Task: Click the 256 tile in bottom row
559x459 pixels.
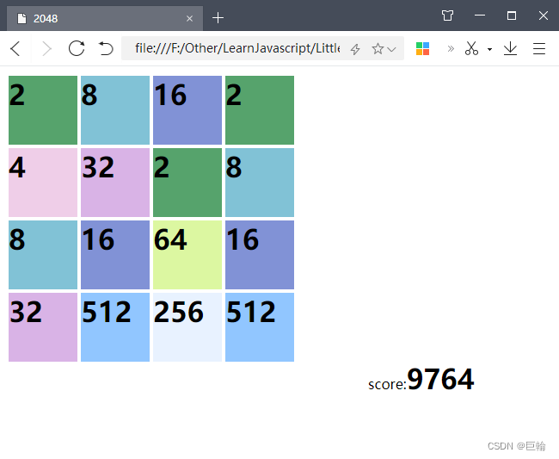Action: (187, 327)
